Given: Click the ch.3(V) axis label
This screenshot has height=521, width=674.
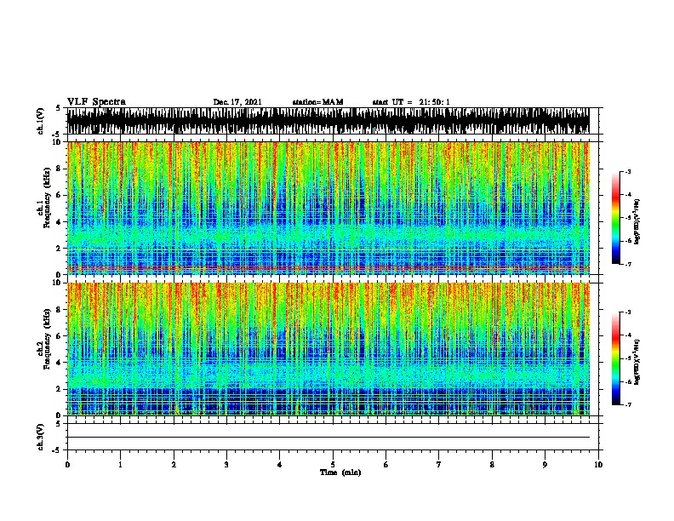Looking at the screenshot, I should click(41, 437).
